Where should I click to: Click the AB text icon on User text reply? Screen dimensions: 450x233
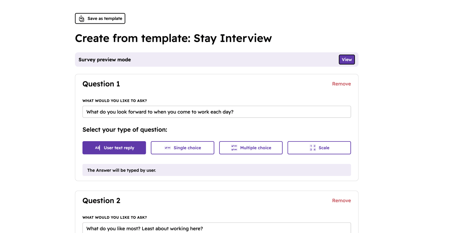point(97,148)
